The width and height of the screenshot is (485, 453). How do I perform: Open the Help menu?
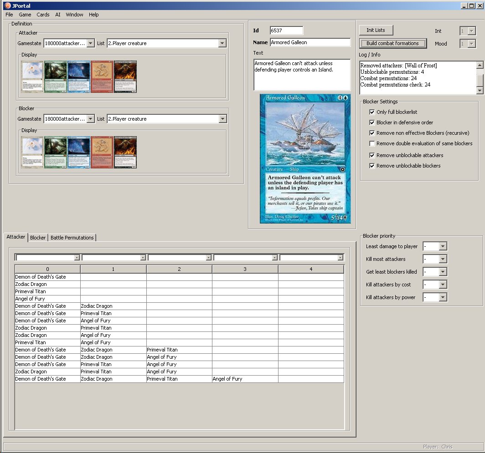(x=94, y=15)
